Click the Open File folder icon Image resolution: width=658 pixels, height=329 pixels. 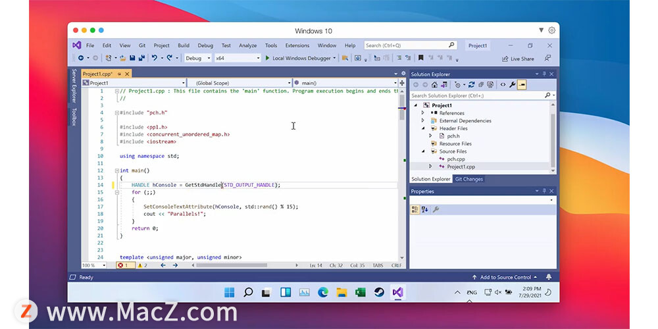click(122, 59)
